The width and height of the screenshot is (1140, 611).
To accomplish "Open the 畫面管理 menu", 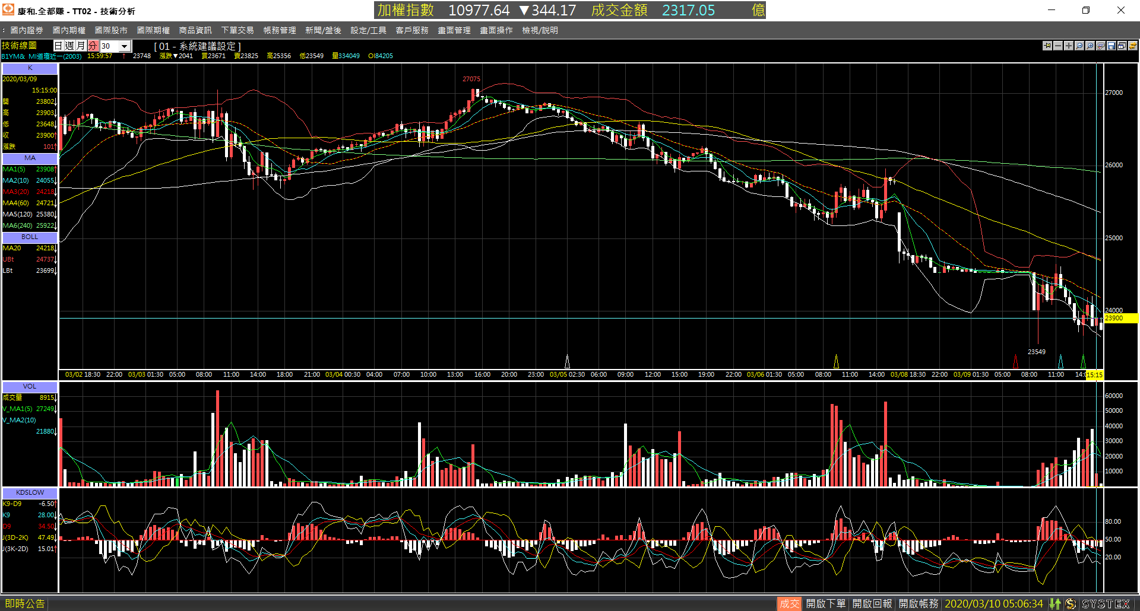I will [x=454, y=30].
